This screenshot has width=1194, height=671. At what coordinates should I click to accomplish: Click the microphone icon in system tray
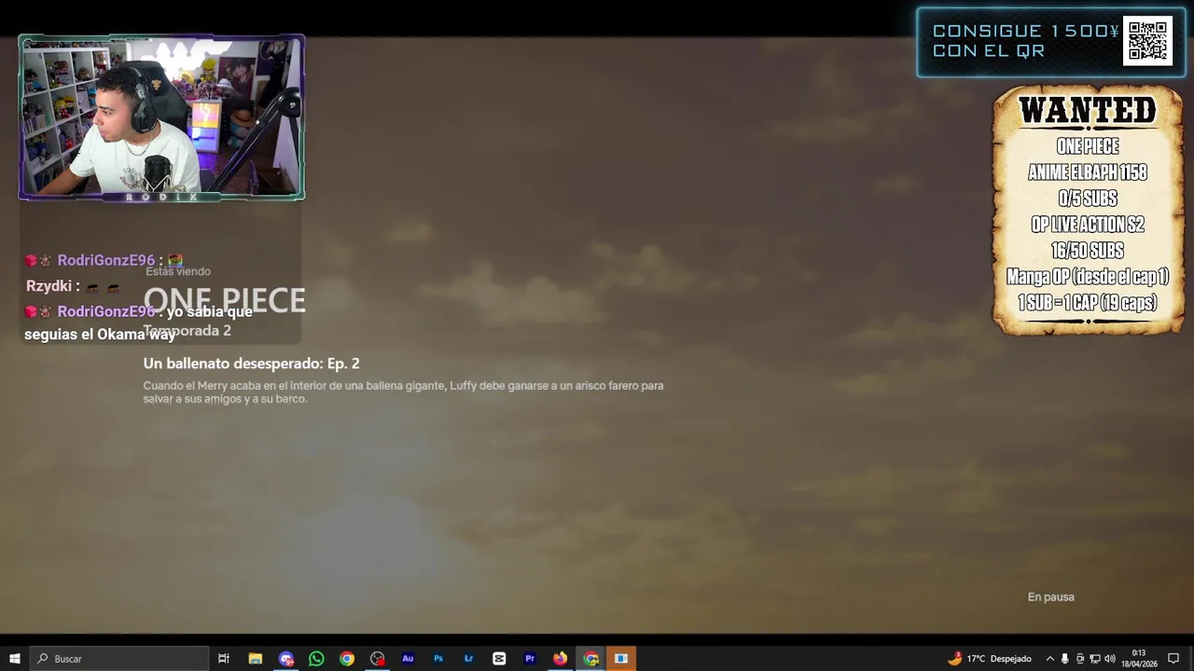tap(1065, 659)
